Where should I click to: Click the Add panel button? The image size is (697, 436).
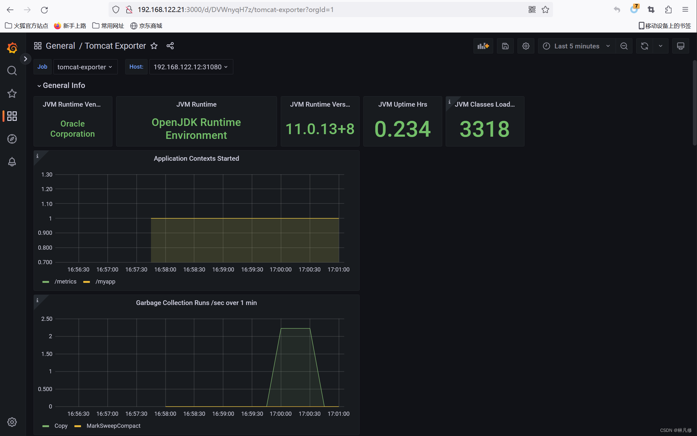pyautogui.click(x=483, y=46)
